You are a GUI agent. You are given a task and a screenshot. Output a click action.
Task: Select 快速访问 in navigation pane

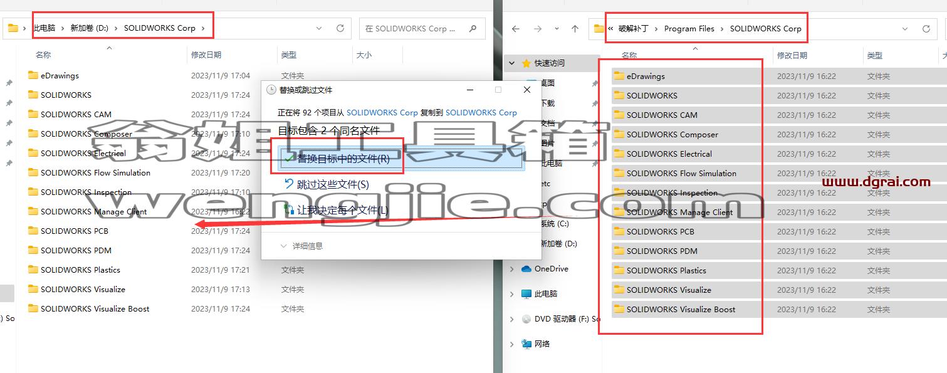pos(550,63)
